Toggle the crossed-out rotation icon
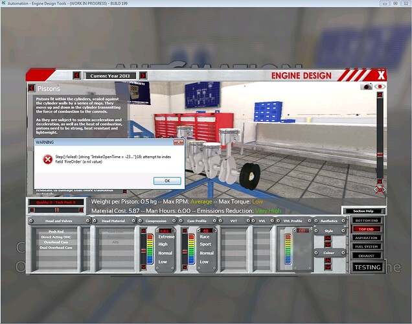The width and height of the screenshot is (412, 324). [380, 189]
